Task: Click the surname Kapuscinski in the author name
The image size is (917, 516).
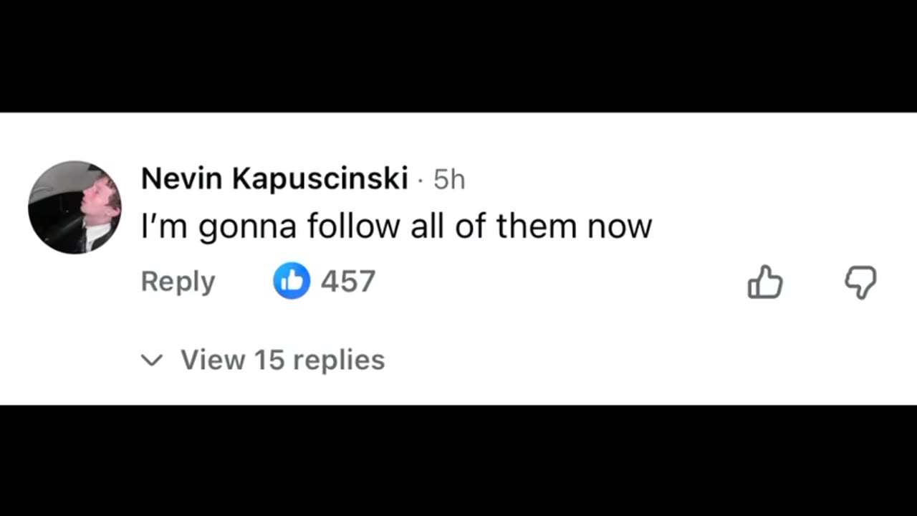Action: [x=320, y=178]
